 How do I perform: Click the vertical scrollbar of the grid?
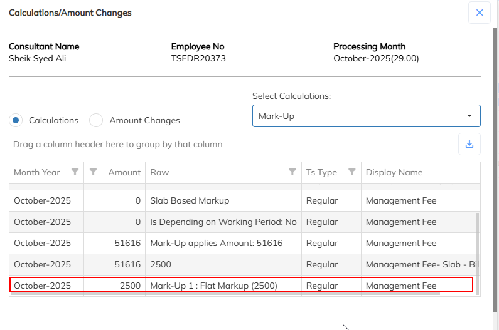point(478,250)
